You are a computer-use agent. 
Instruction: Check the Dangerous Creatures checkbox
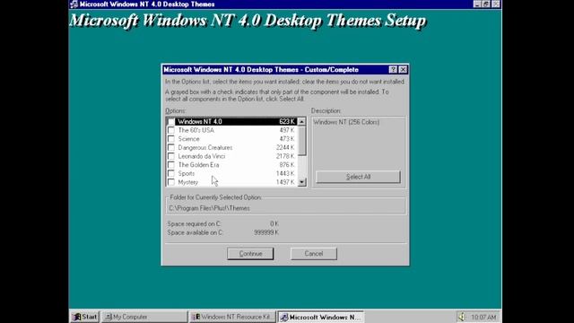(x=171, y=147)
